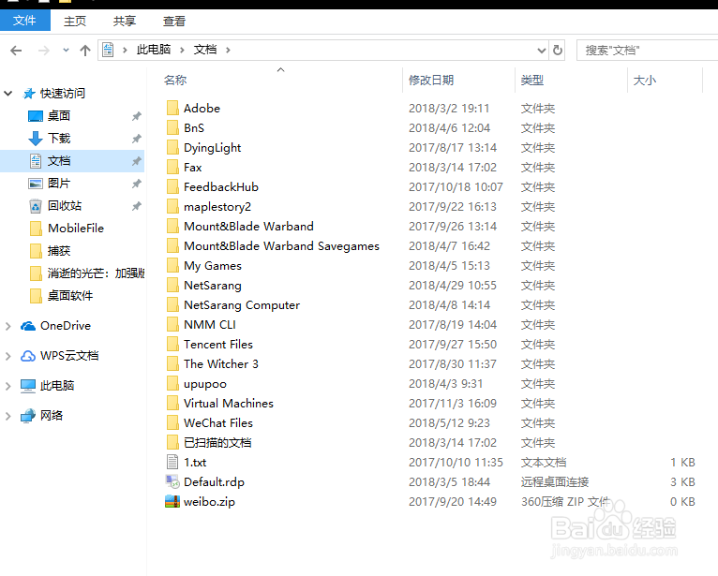Select 文档 in quick access
Screen dimensions: 718x576
(x=59, y=160)
